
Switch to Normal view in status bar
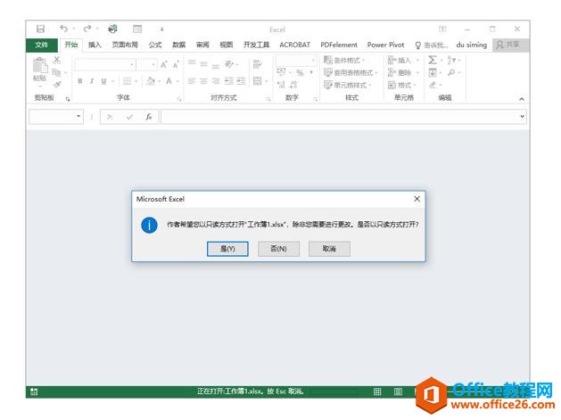click(x=377, y=391)
